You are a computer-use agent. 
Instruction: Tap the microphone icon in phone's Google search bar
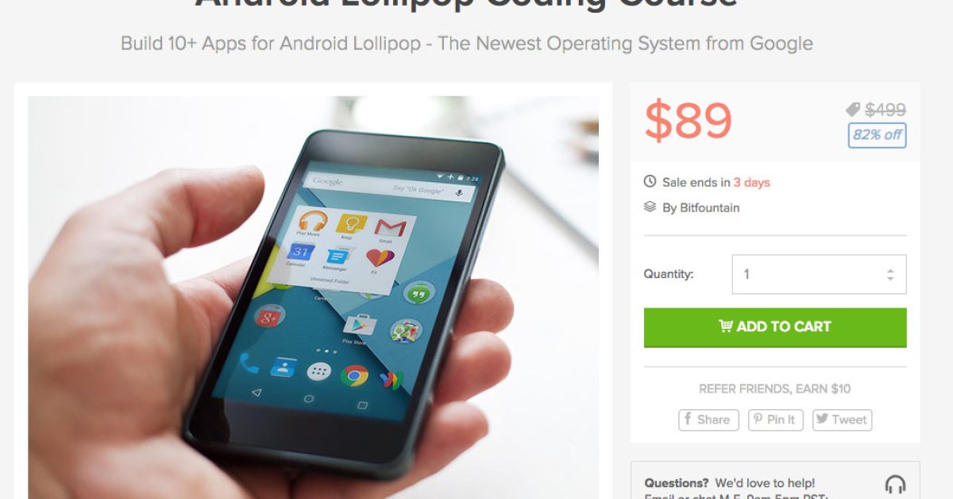click(x=459, y=193)
